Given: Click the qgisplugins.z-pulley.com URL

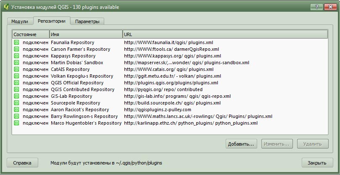Looking at the screenshot, I should [x=158, y=110].
